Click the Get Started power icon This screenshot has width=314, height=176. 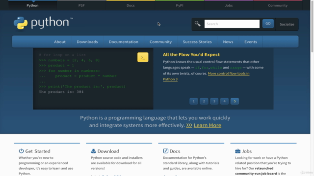click(21, 151)
